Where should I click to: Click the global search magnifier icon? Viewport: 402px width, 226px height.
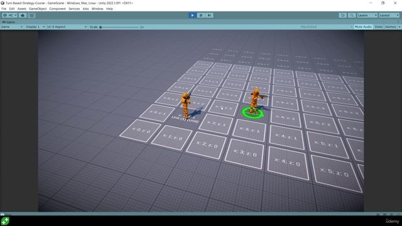coord(352,15)
